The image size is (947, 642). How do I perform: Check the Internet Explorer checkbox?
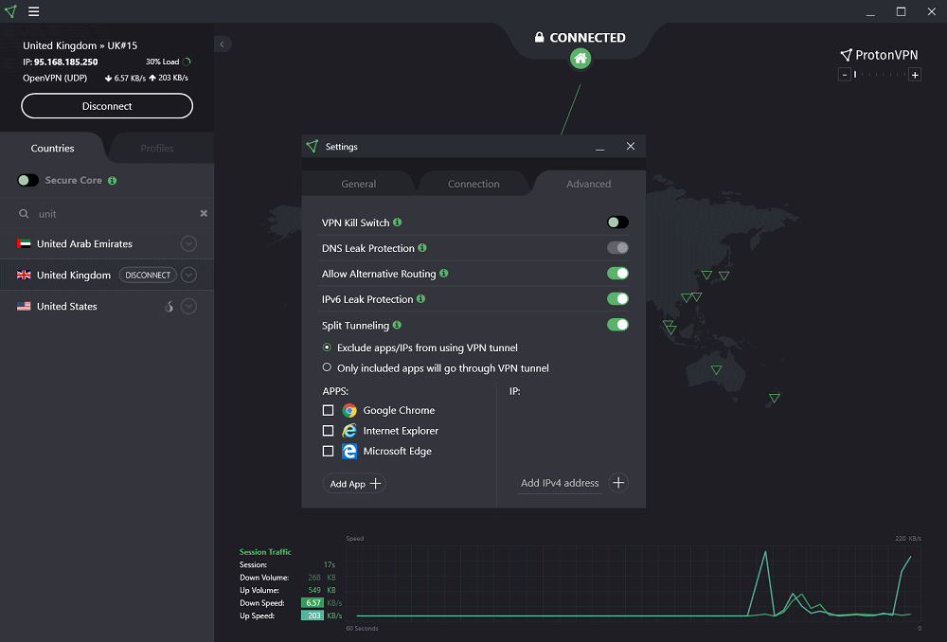click(328, 431)
